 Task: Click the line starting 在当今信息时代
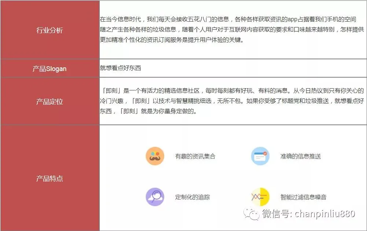228,19
